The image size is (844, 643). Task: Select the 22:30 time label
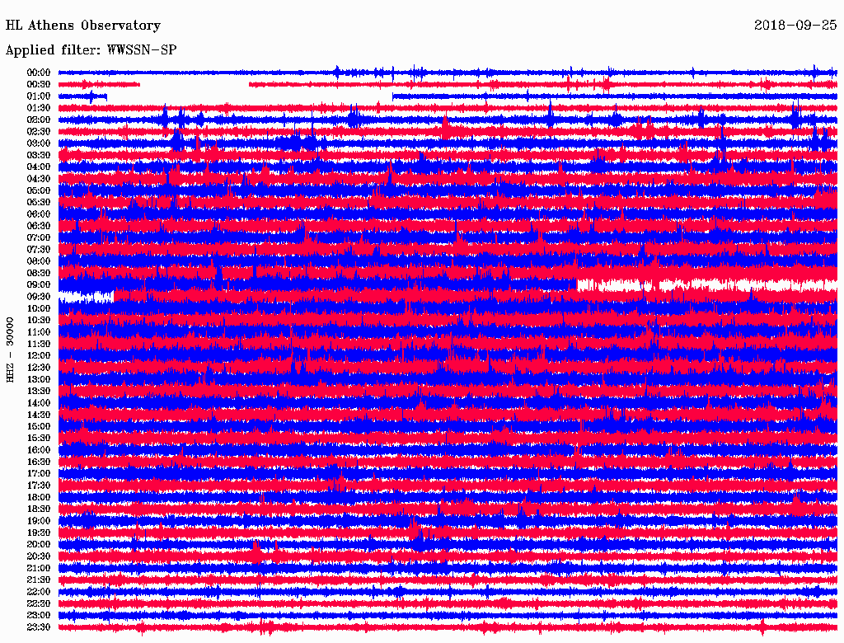39,603
